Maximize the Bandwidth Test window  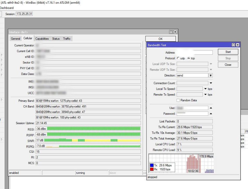(233, 45)
